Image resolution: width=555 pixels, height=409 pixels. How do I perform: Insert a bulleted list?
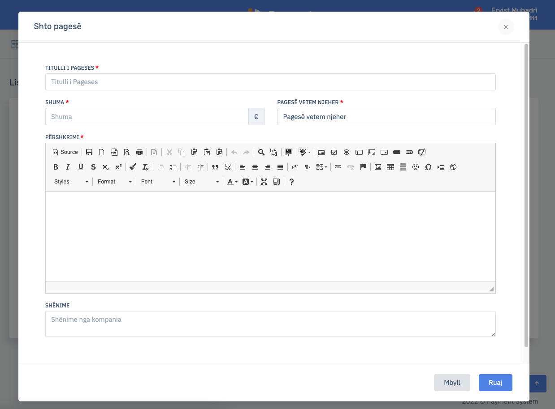point(173,167)
